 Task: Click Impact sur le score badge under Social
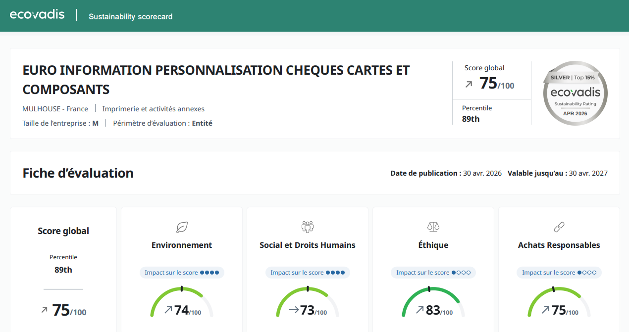pyautogui.click(x=308, y=273)
